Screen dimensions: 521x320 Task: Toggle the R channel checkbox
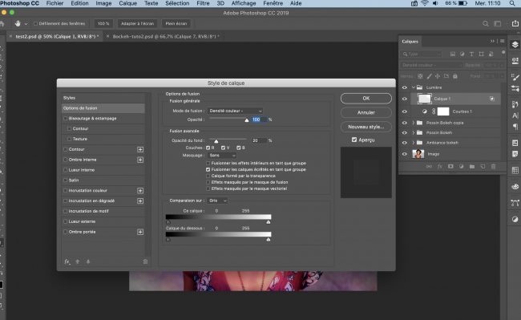coord(208,148)
